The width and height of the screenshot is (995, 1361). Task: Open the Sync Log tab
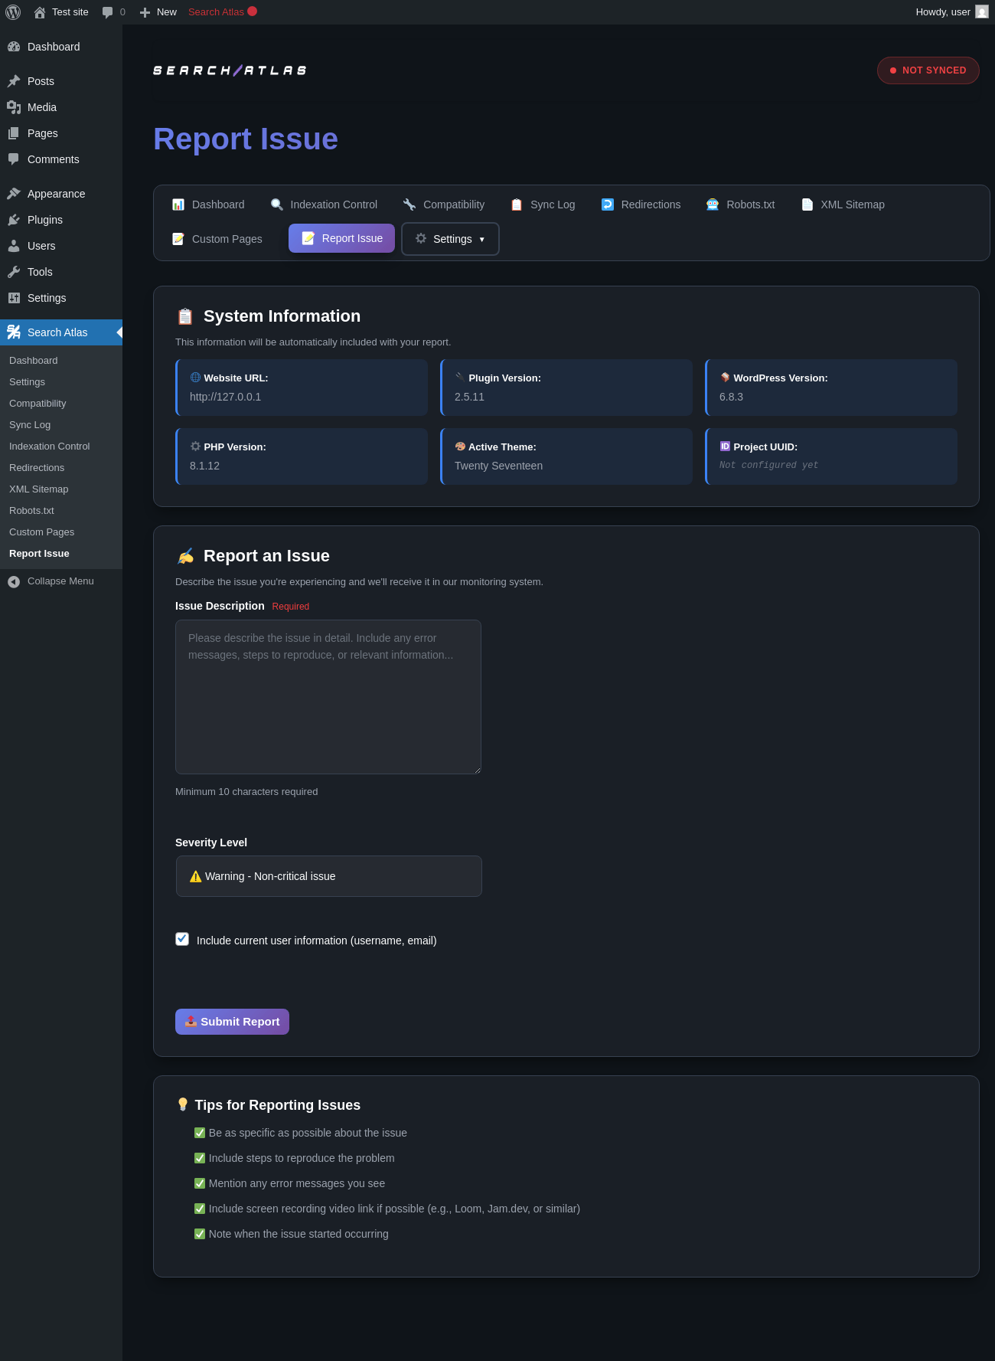click(x=543, y=204)
